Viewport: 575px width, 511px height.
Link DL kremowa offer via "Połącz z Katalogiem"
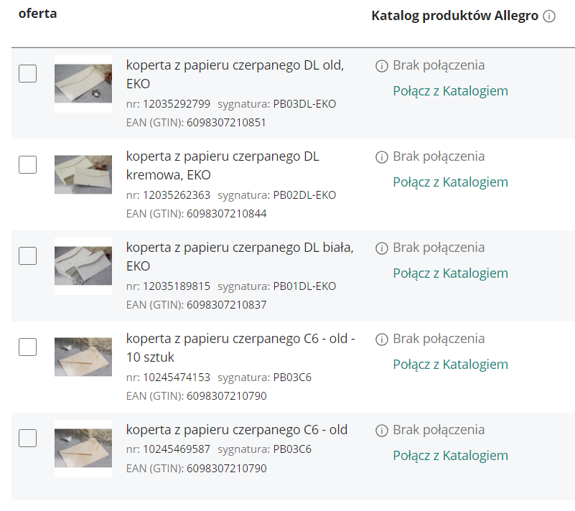[450, 182]
